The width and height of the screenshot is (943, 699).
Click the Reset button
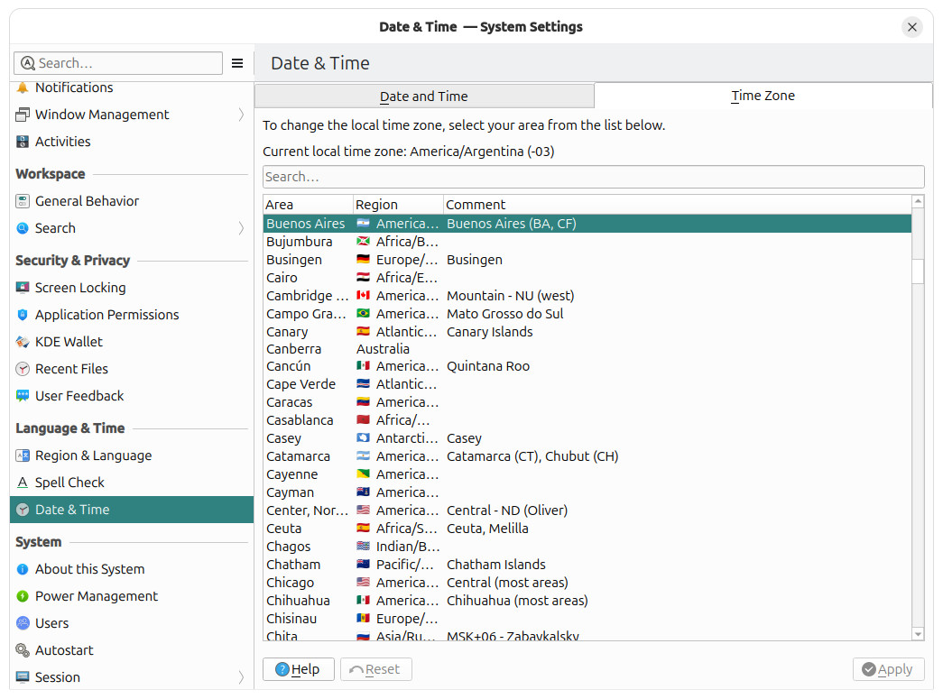tap(376, 669)
